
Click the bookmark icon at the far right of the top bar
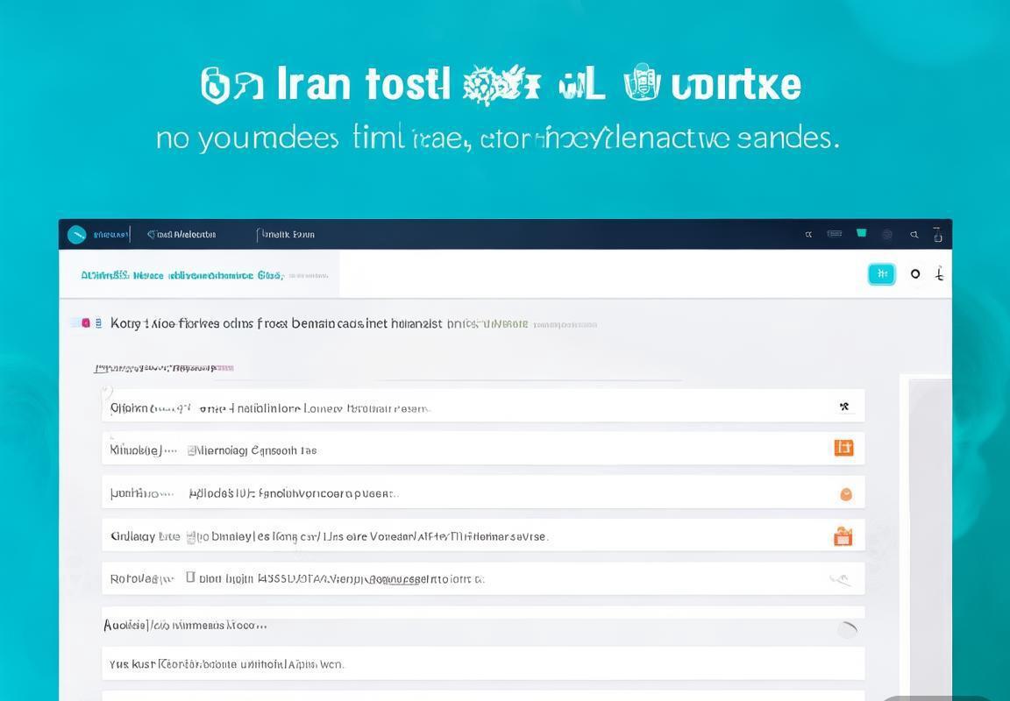click(x=938, y=235)
